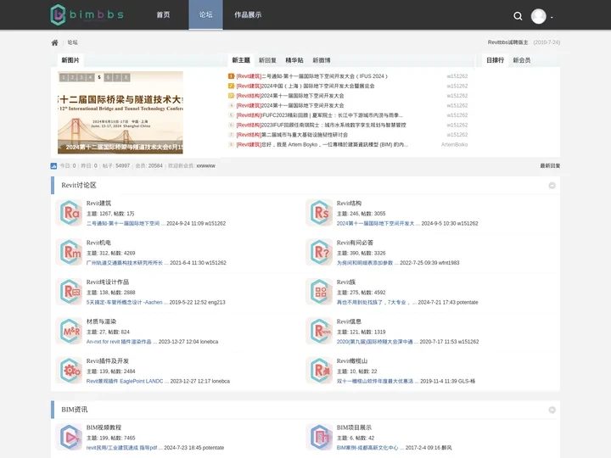Open the Revit机电 forum icon

coord(70,252)
